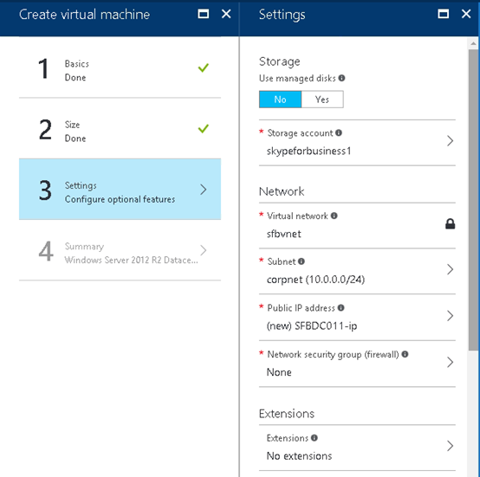The width and height of the screenshot is (480, 477).
Task: Show info tooltip for Use managed disks
Action: (x=341, y=78)
